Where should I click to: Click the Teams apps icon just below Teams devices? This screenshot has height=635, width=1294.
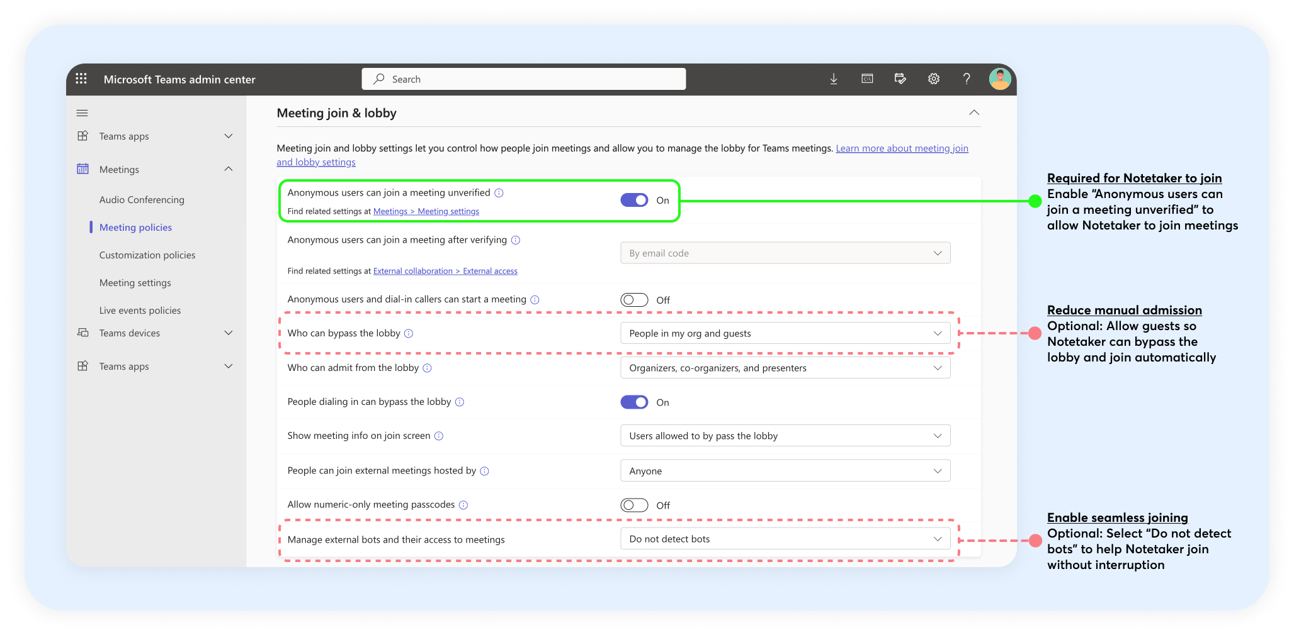tap(82, 366)
